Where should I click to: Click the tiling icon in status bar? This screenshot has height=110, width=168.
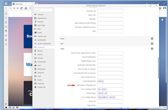[10, 107]
